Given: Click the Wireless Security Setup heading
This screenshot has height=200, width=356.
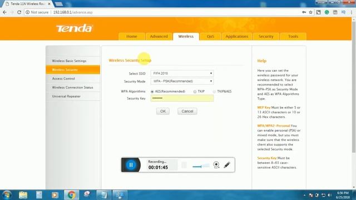Looking at the screenshot, I should coord(130,61).
